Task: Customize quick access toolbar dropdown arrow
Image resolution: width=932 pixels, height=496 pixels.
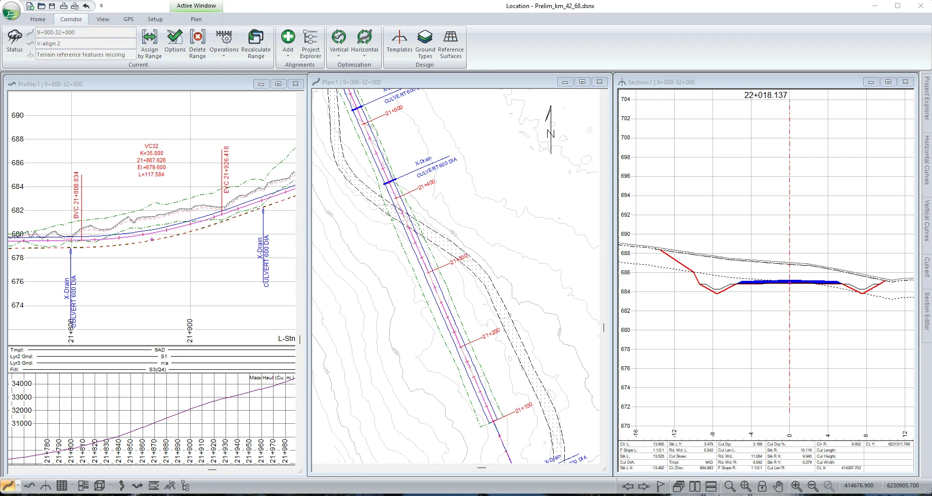Action: 101,6
